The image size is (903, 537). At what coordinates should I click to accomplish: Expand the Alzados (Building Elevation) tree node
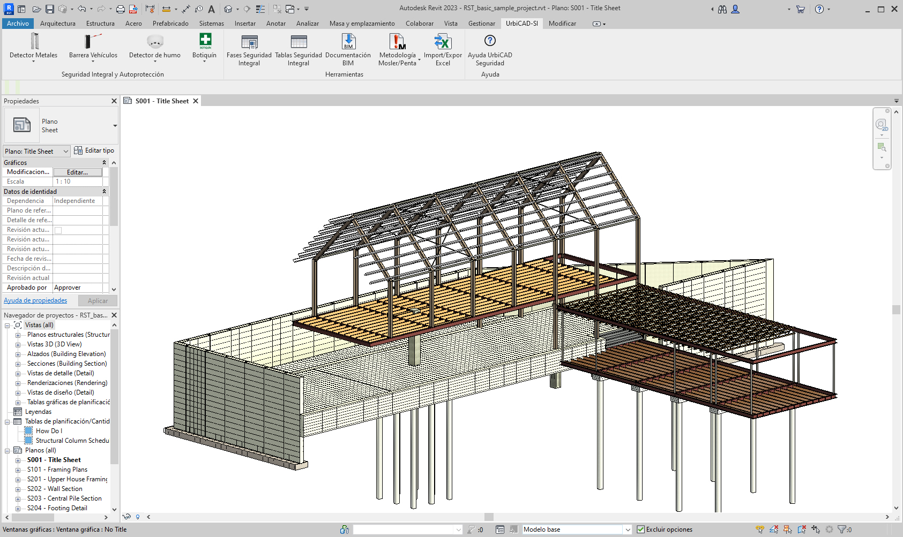(18, 354)
